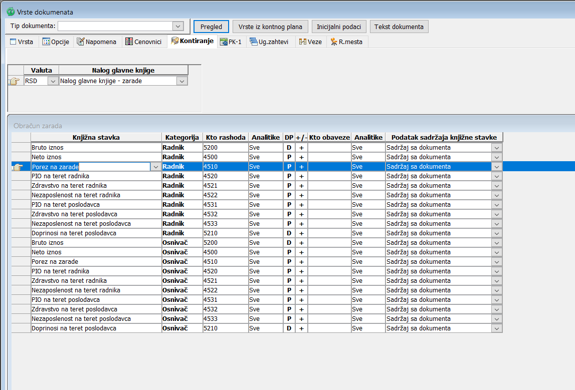The height and width of the screenshot is (390, 575).
Task: Open the dropdown for Porez na zarade Radnik row
Action: (x=155, y=167)
